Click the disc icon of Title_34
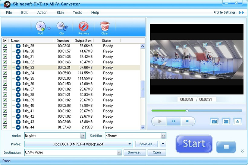This screenshot has width=248, height=165. [18, 73]
